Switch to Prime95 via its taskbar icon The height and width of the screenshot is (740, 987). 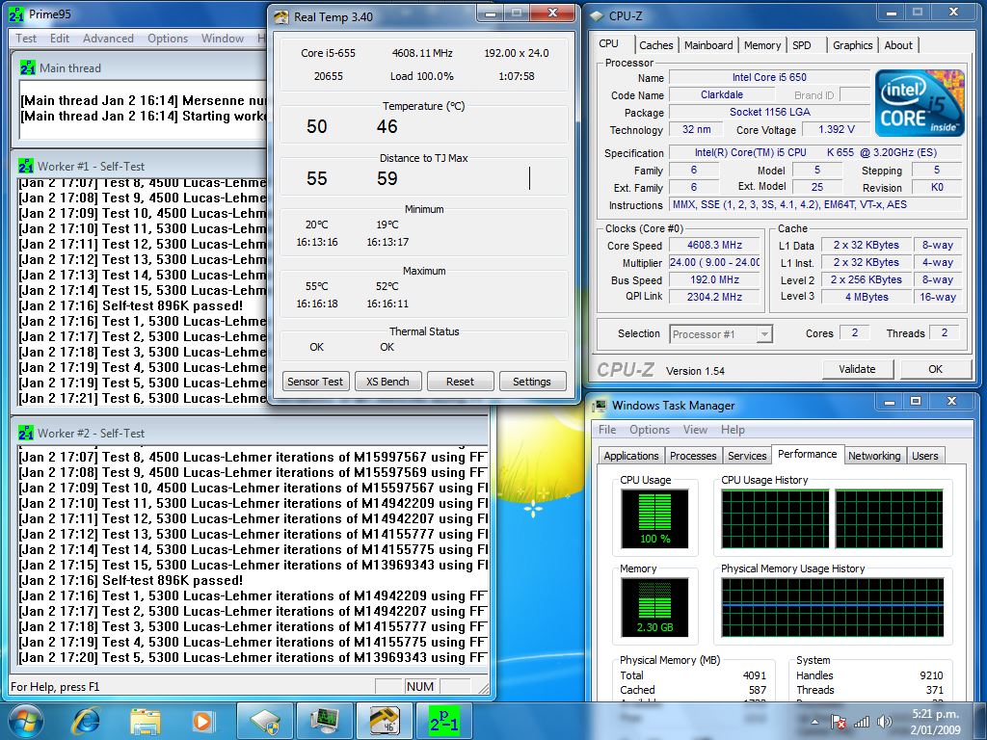[443, 721]
